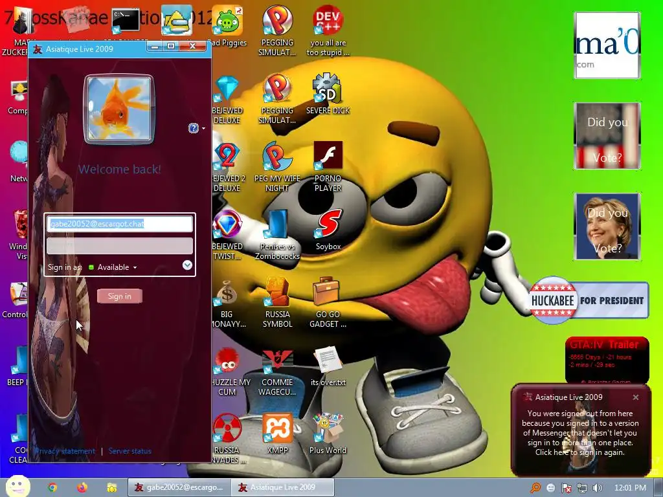Click the flag alert tray icon
The image size is (663, 497).
[x=566, y=488]
